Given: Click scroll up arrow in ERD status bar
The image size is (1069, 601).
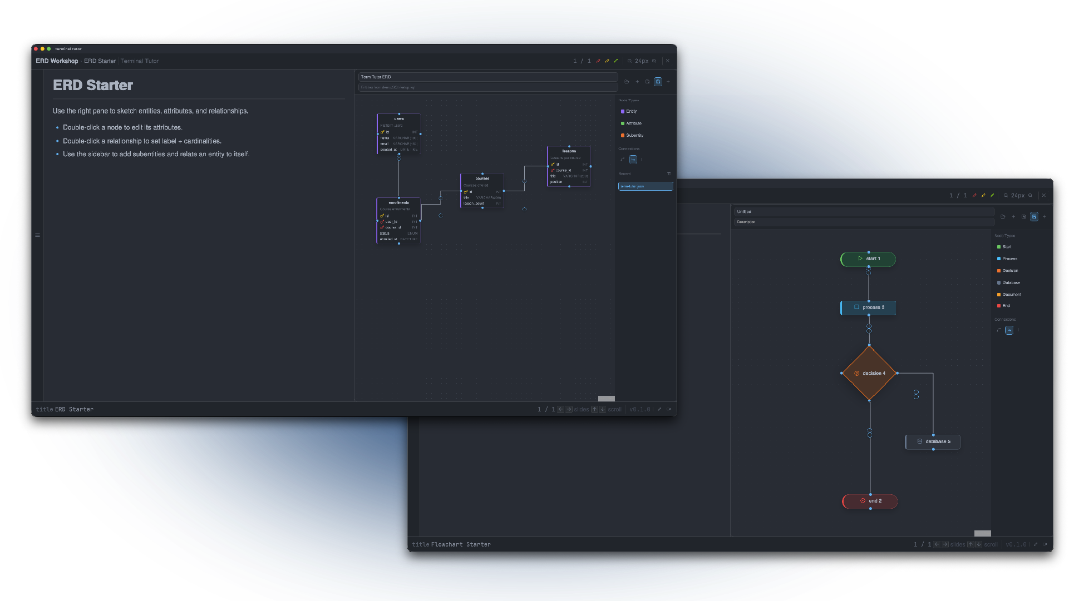Looking at the screenshot, I should 594,410.
